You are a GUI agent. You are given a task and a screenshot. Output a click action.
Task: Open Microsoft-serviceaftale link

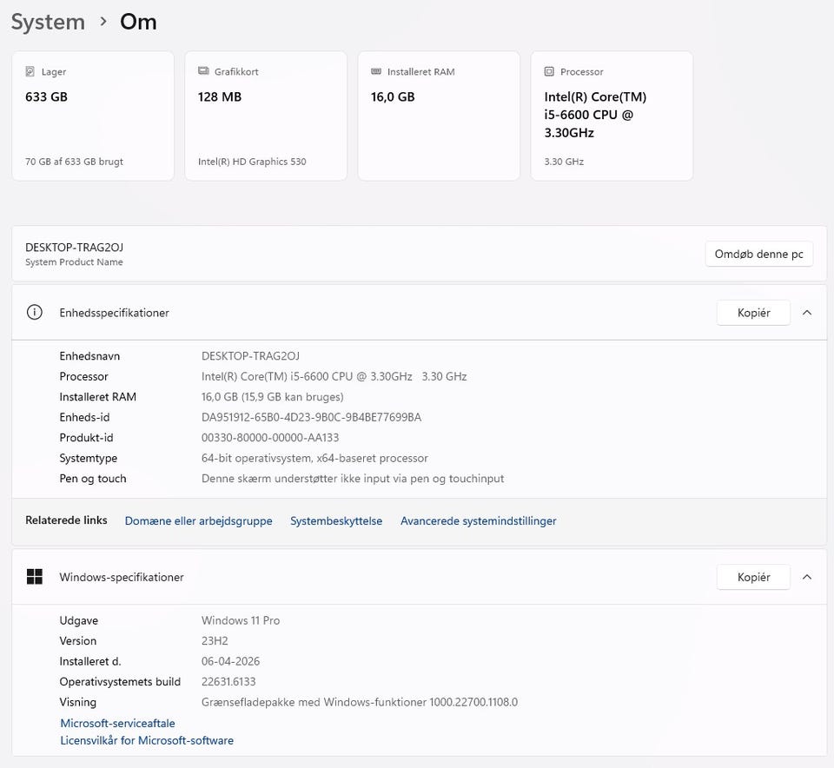pyautogui.click(x=117, y=723)
